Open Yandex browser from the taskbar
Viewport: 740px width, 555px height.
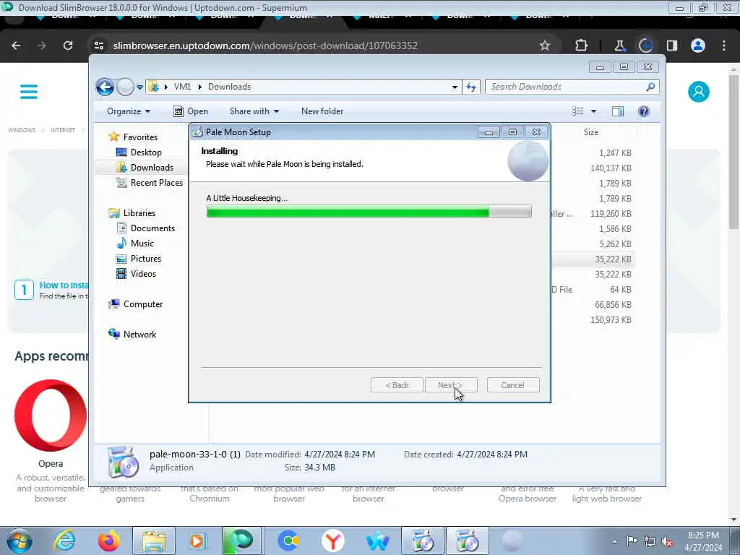(332, 541)
